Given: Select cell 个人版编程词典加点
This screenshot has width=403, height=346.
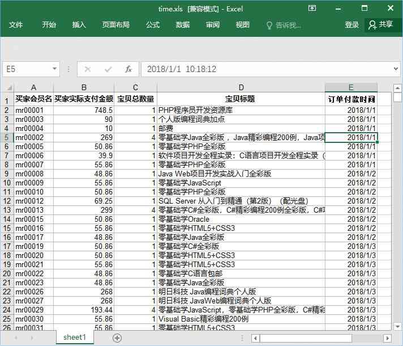Looking at the screenshot, I should point(241,119).
